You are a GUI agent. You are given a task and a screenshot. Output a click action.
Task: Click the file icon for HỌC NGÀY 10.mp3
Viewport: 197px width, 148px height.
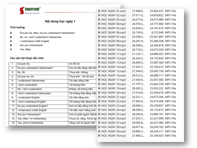[99, 50]
